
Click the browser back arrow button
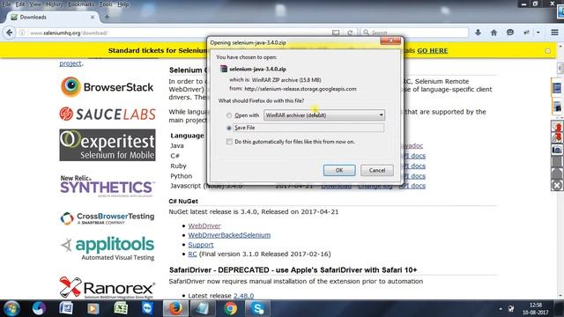(10, 33)
